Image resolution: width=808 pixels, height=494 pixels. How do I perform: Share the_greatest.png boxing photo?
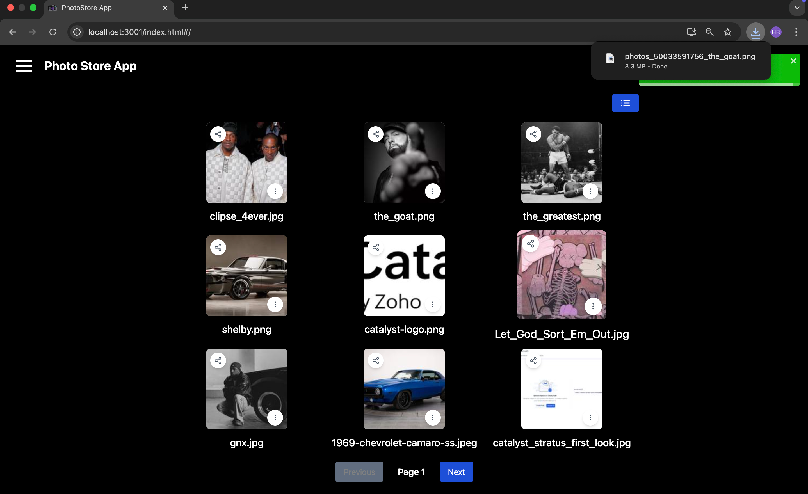coord(533,134)
